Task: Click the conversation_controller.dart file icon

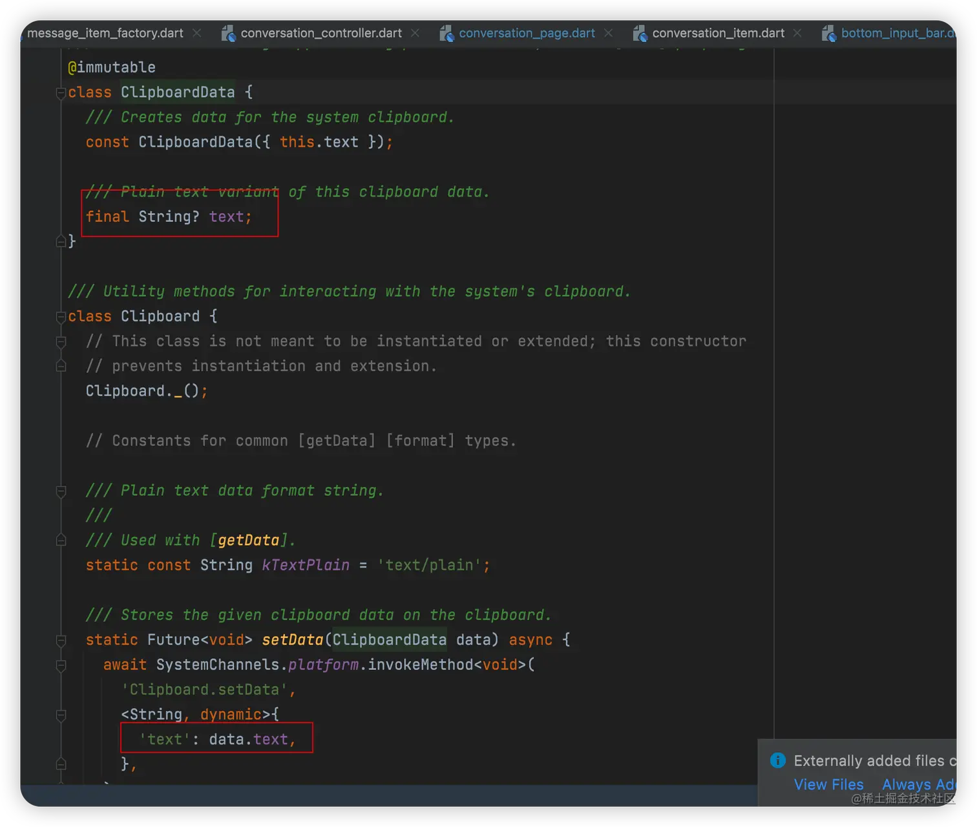Action: 228,34
